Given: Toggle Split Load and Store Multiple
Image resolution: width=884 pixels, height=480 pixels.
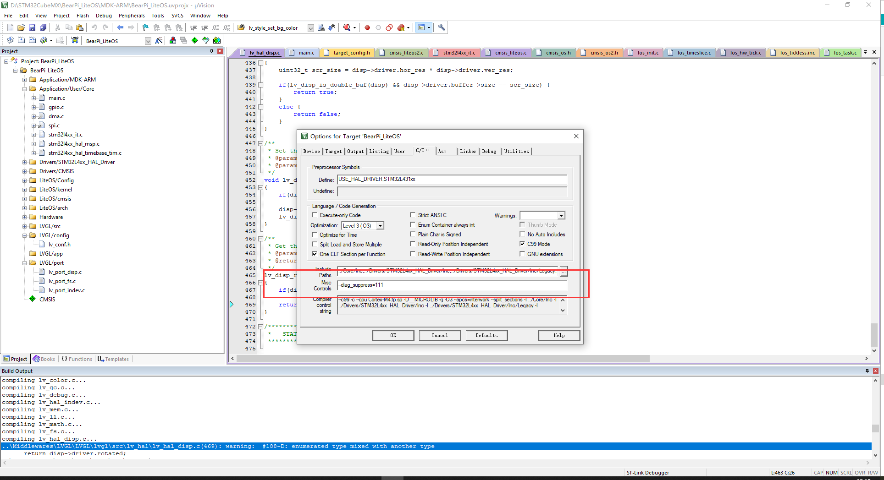Looking at the screenshot, I should (x=315, y=244).
